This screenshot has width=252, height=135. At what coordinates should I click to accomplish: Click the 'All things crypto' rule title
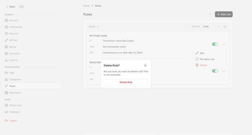coord(98,35)
